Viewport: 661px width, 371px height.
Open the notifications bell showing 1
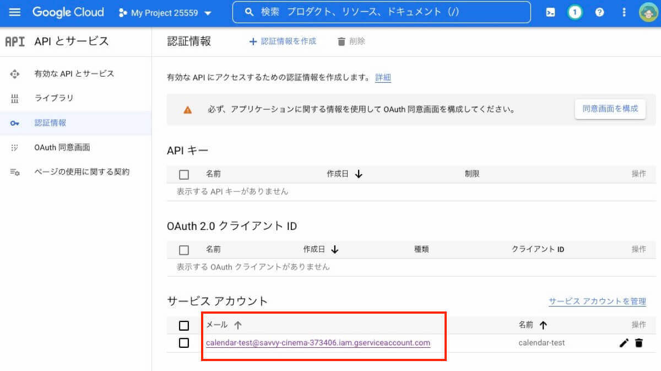(575, 12)
